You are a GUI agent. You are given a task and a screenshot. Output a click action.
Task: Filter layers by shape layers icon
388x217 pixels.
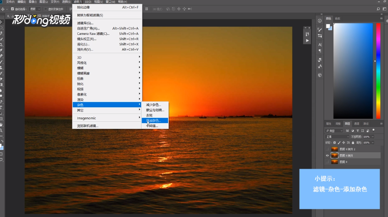[363, 130]
